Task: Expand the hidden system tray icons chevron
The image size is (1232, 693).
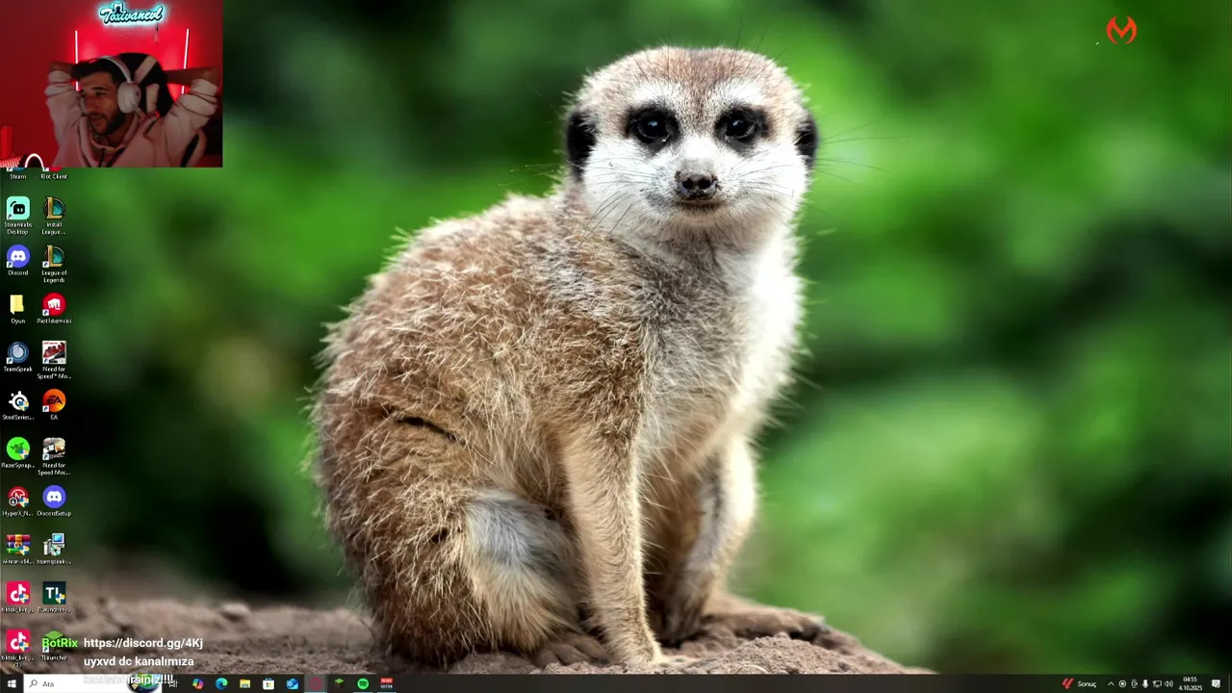Action: click(x=1111, y=684)
